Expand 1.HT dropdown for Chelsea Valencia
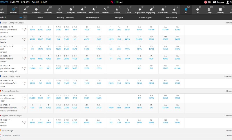Image resolution: width=232 pixels, height=140 pixels. point(24,39)
